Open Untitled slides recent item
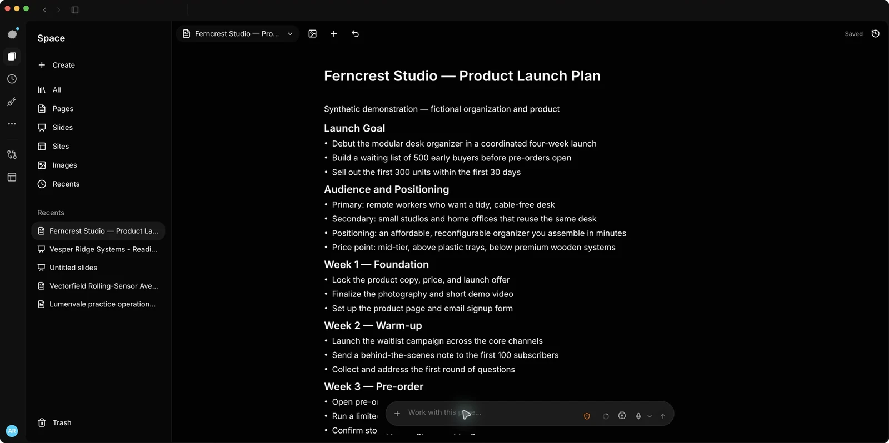Viewport: 889px width, 443px height. (x=98, y=268)
